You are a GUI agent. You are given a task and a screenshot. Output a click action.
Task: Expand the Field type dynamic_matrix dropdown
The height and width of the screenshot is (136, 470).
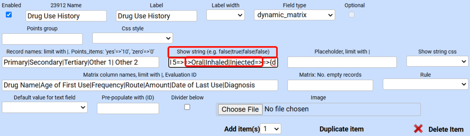[x=294, y=15]
